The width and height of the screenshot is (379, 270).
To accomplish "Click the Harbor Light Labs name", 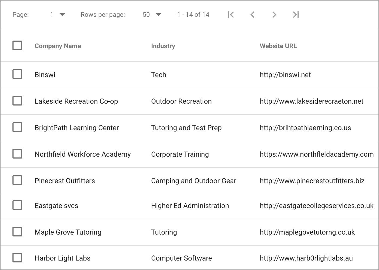I will pyautogui.click(x=63, y=258).
